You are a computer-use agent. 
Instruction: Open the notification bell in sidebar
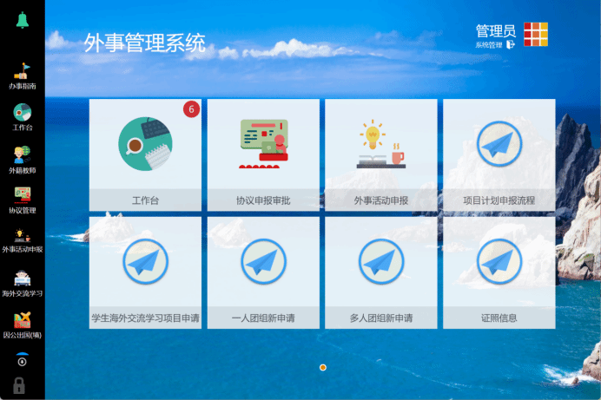(x=22, y=19)
